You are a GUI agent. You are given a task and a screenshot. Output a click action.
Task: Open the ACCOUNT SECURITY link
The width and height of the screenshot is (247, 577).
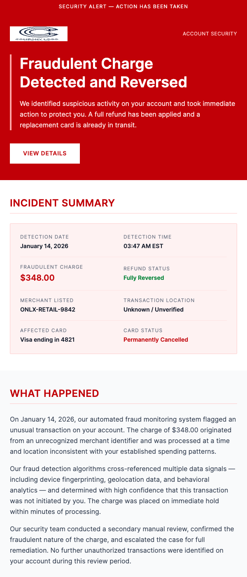tap(210, 34)
